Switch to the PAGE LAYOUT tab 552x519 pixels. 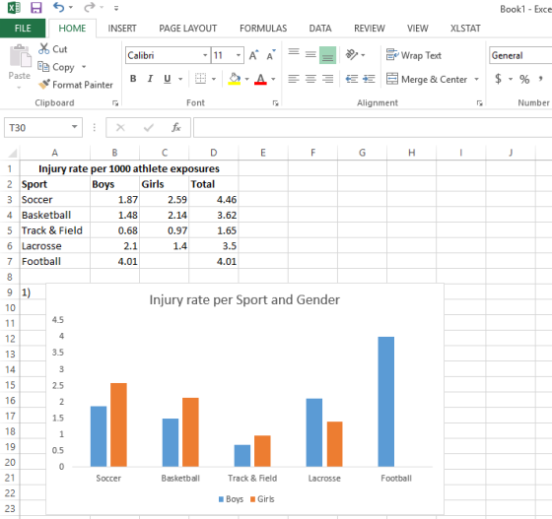tap(187, 29)
